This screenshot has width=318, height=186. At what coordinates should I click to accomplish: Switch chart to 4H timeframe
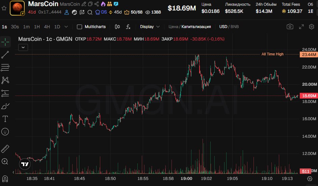pos(47,27)
